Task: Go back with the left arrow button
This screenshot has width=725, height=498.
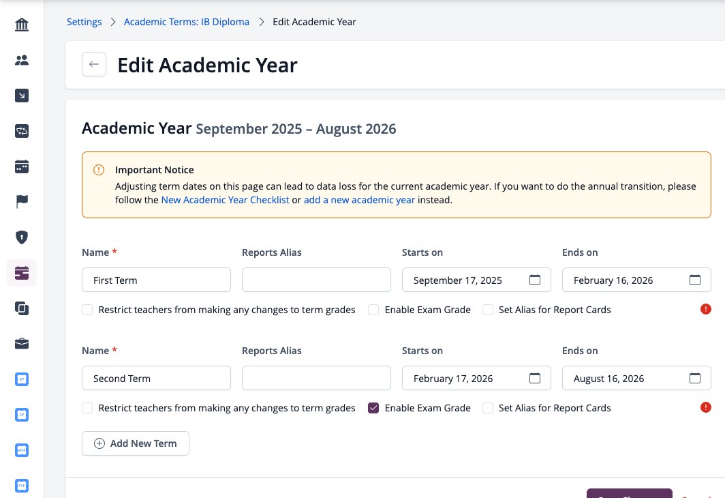Action: 94,64
